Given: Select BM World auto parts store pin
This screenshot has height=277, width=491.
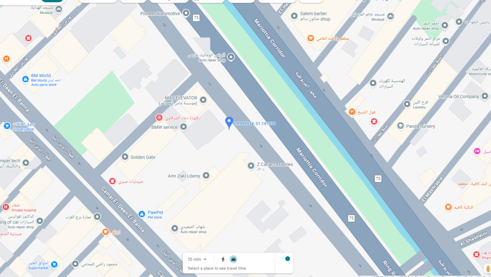Looking at the screenshot, I should (x=26, y=79).
